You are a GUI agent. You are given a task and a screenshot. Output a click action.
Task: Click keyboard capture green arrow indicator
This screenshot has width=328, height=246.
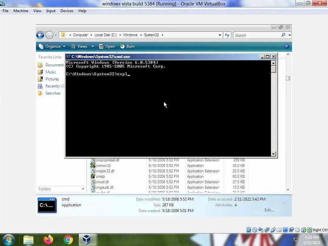pos(310,230)
